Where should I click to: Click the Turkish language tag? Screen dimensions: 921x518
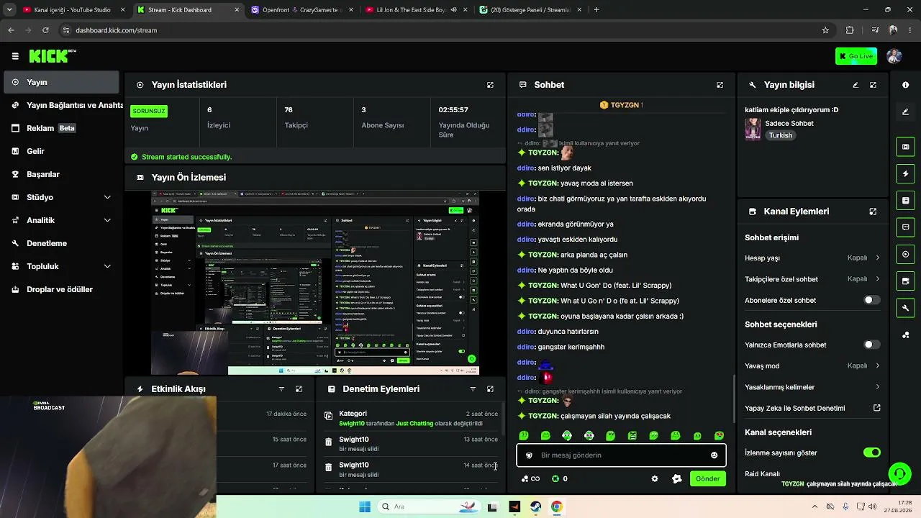pyautogui.click(x=780, y=135)
